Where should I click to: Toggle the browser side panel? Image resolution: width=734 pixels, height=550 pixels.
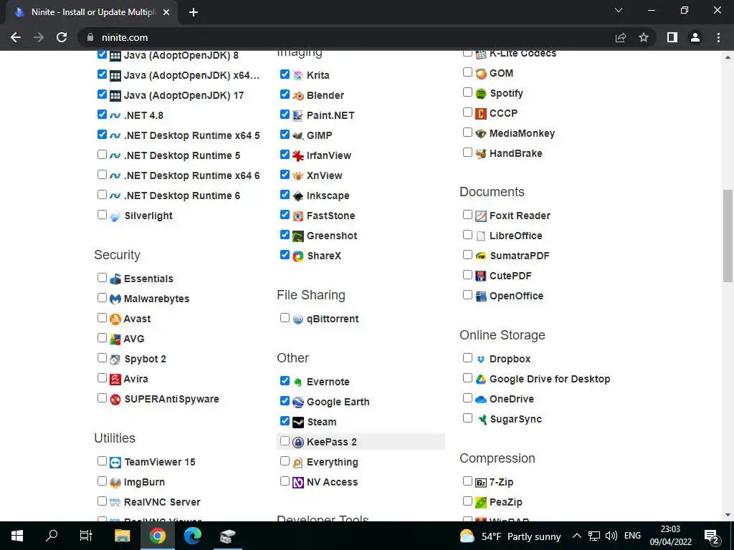point(672,37)
